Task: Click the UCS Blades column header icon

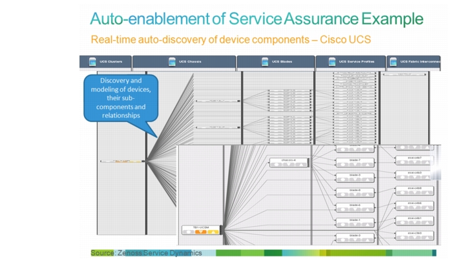Action: (265, 62)
